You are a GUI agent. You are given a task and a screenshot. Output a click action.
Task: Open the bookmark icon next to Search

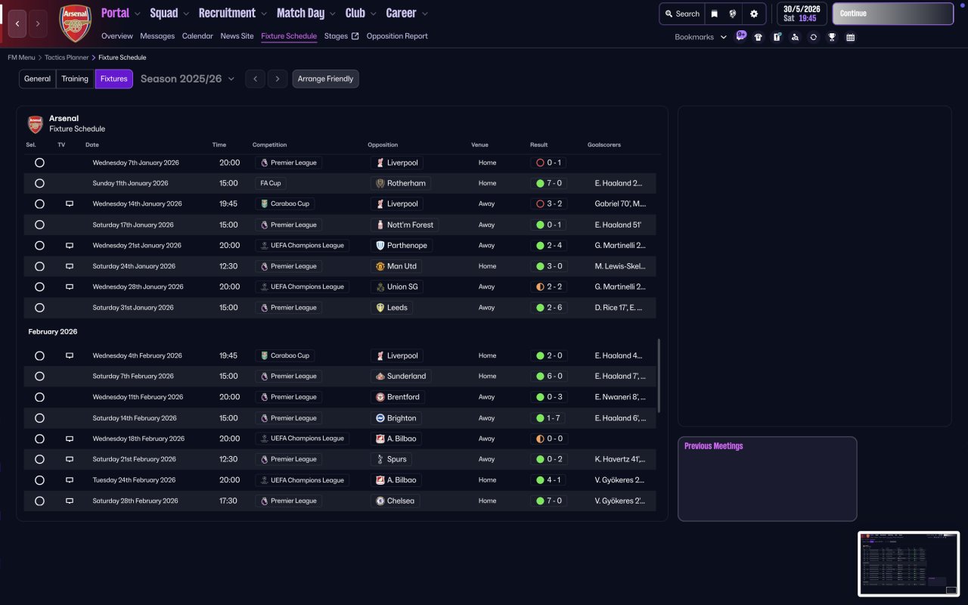[x=714, y=14]
